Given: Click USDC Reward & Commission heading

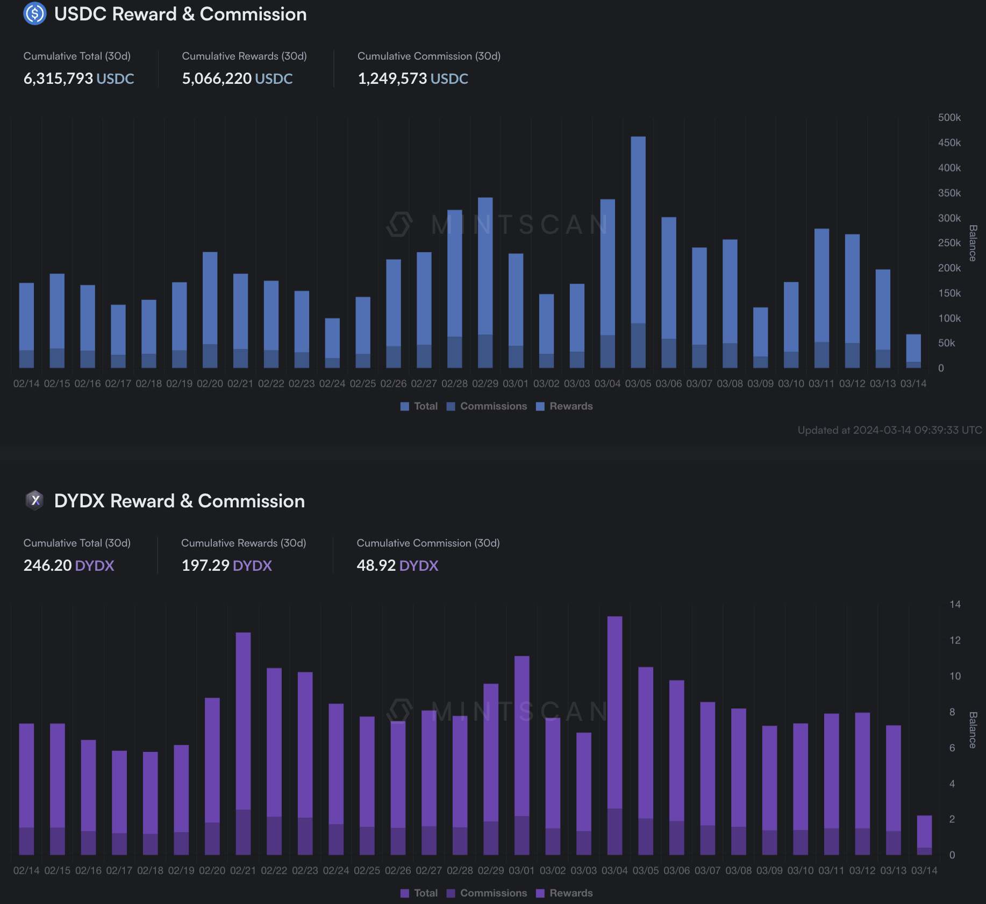Looking at the screenshot, I should pos(181,14).
